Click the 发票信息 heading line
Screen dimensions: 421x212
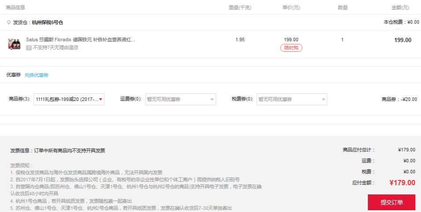click(x=58, y=151)
